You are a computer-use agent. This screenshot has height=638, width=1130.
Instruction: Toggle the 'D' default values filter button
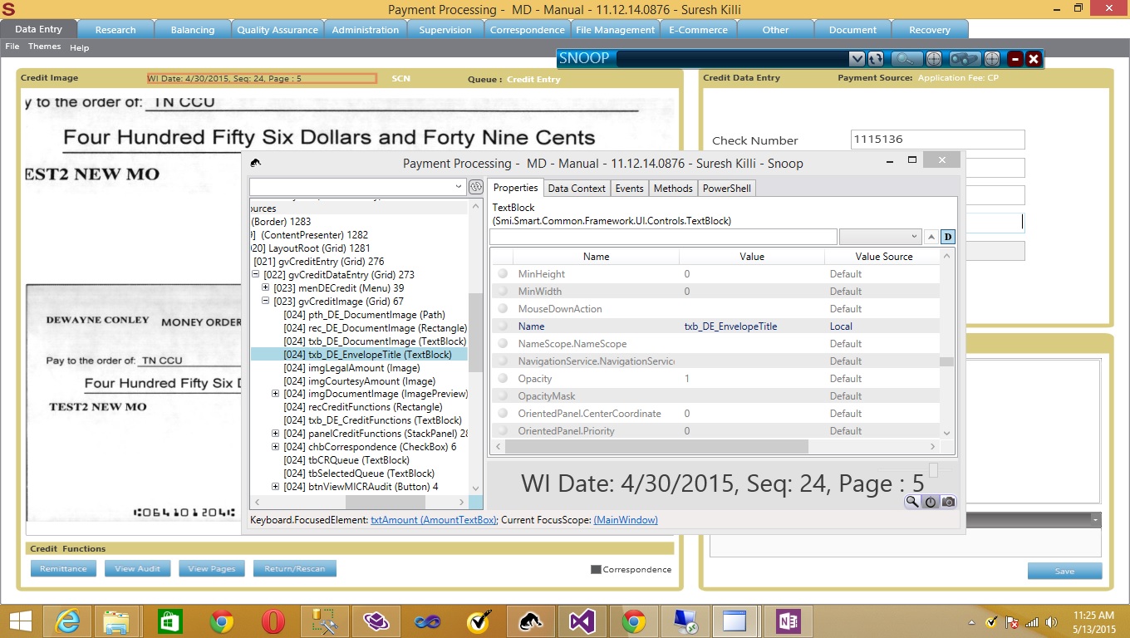pos(947,237)
